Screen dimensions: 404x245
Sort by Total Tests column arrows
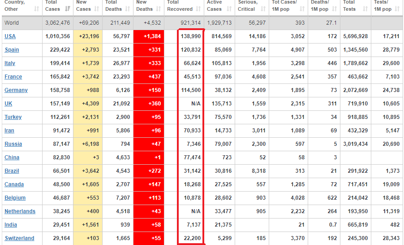click(x=365, y=9)
